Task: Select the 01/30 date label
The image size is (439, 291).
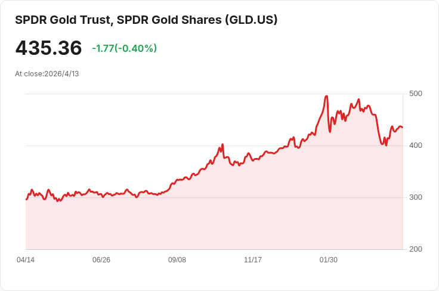Action: click(329, 260)
